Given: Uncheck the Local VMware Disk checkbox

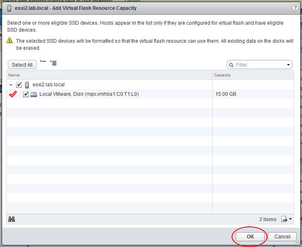Looking at the screenshot, I should [26, 94].
